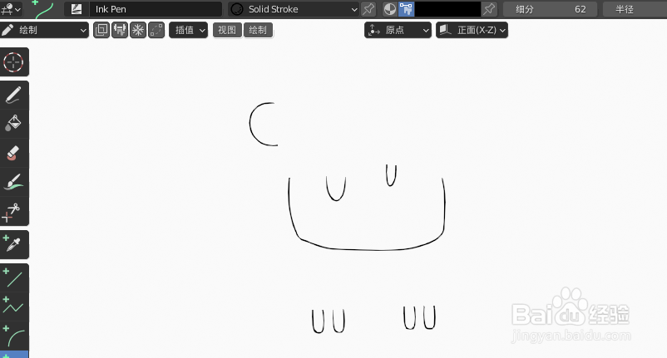The width and height of the screenshot is (667, 358).
Task: Toggle weight data to new strokes
Action: 120,30
